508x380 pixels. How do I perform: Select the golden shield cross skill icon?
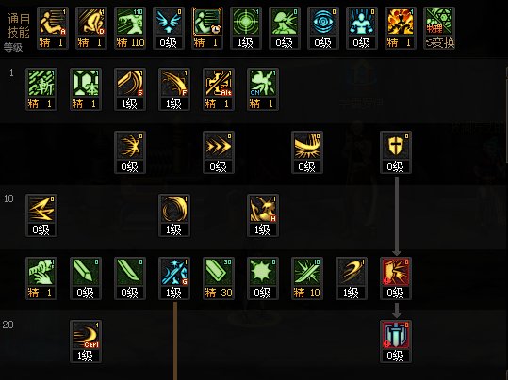pyautogui.click(x=396, y=152)
